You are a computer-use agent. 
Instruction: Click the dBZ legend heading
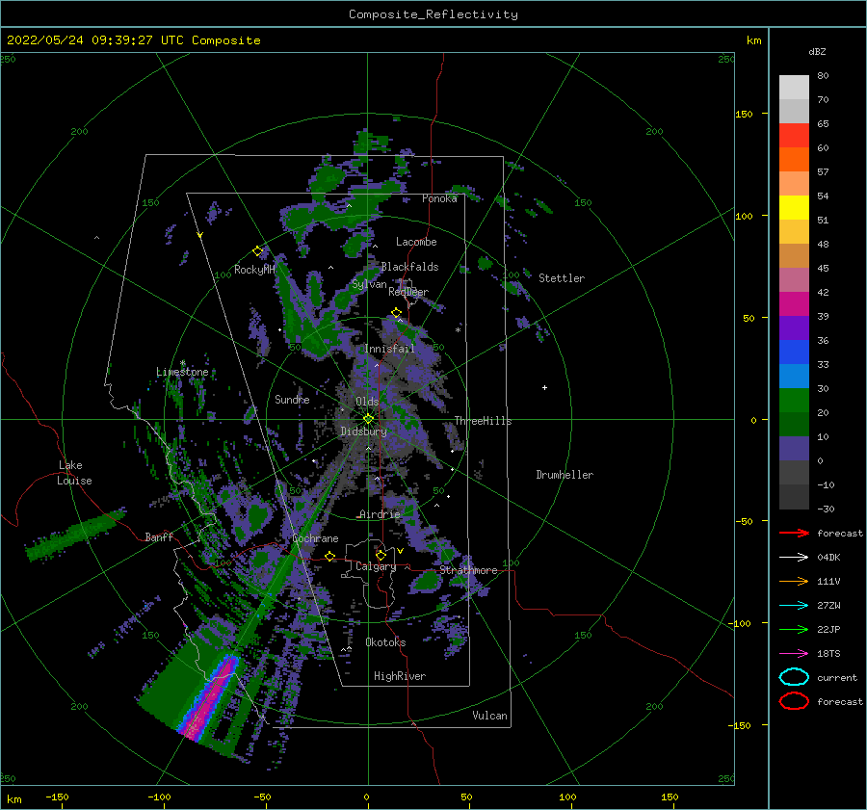click(817, 51)
